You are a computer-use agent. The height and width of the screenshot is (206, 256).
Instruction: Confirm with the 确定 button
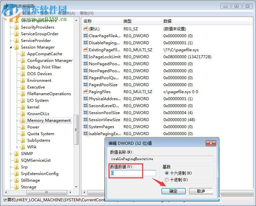click(x=173, y=191)
